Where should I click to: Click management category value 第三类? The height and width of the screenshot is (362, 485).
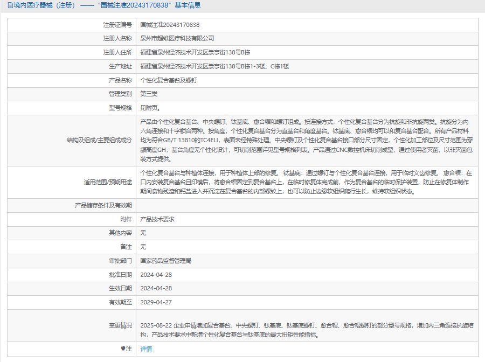pos(149,94)
